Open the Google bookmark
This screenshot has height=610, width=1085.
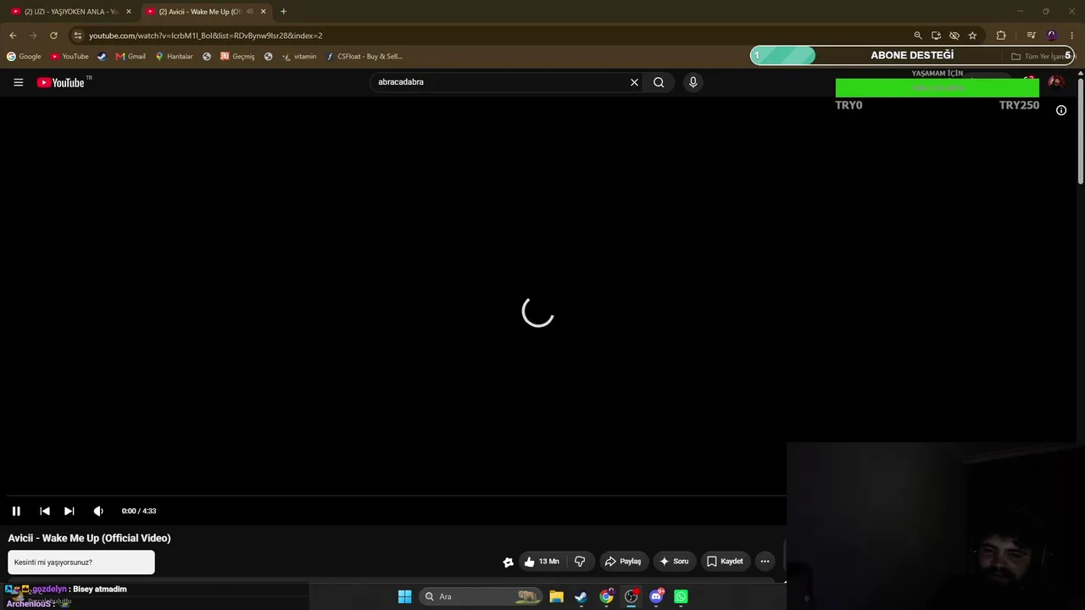click(x=24, y=57)
